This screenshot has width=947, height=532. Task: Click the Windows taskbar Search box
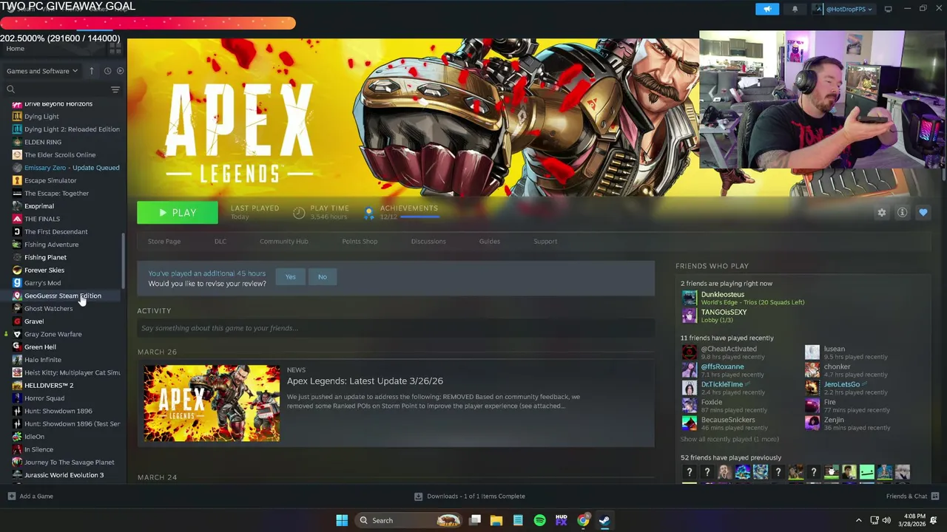pyautogui.click(x=410, y=520)
